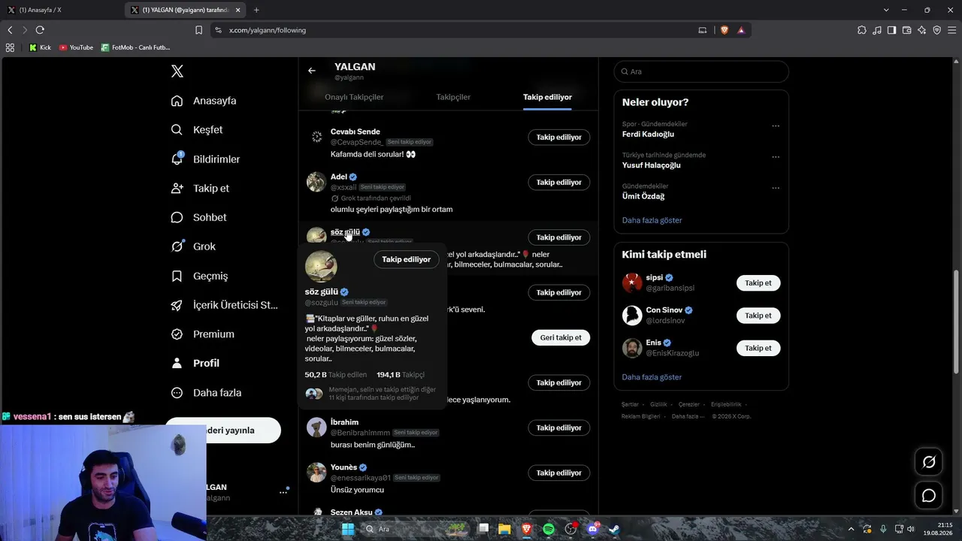Select the Takip ediliyor tab
This screenshot has height=541, width=962.
pyautogui.click(x=547, y=97)
